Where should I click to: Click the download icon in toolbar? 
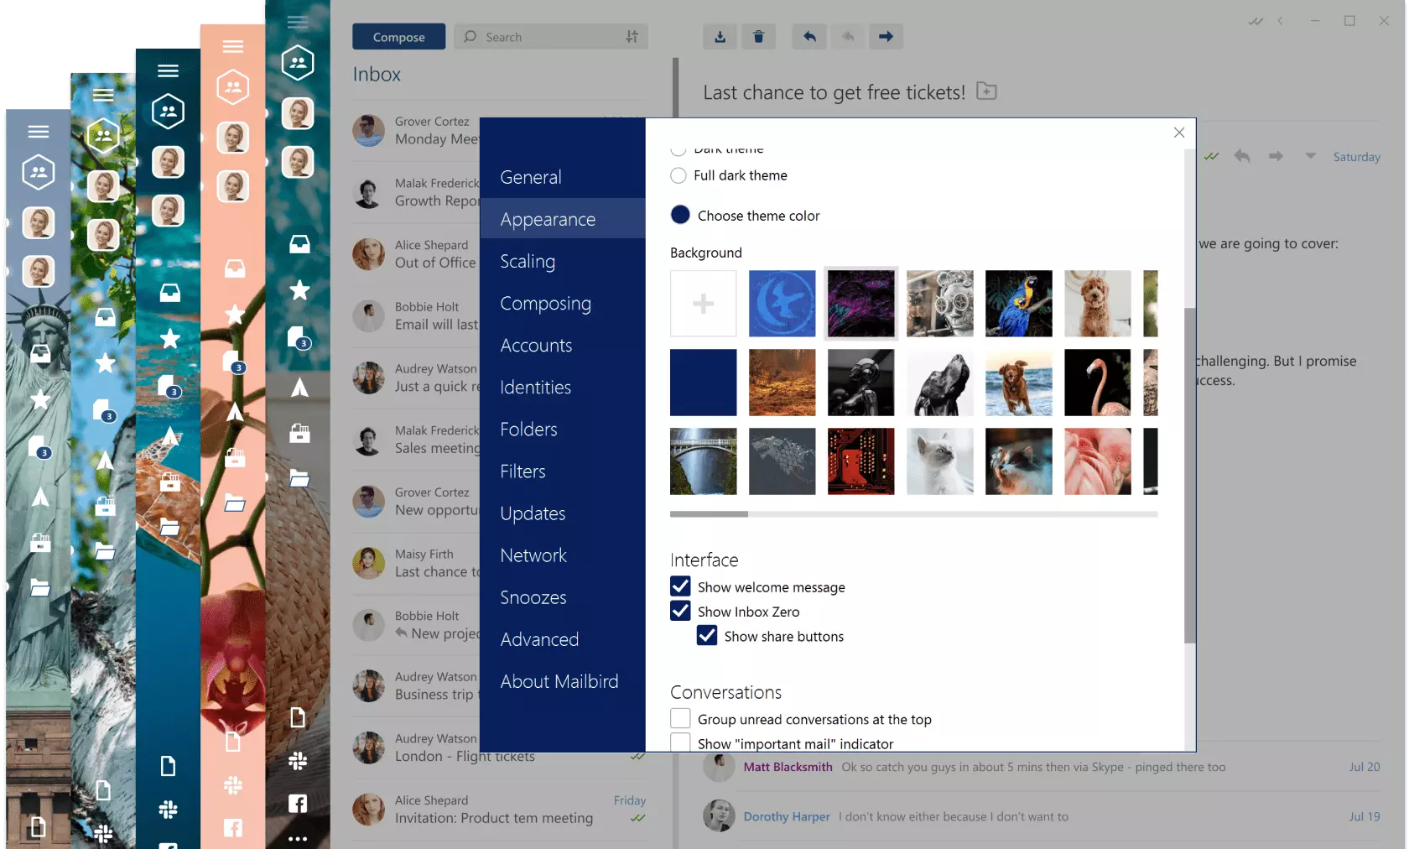click(720, 36)
